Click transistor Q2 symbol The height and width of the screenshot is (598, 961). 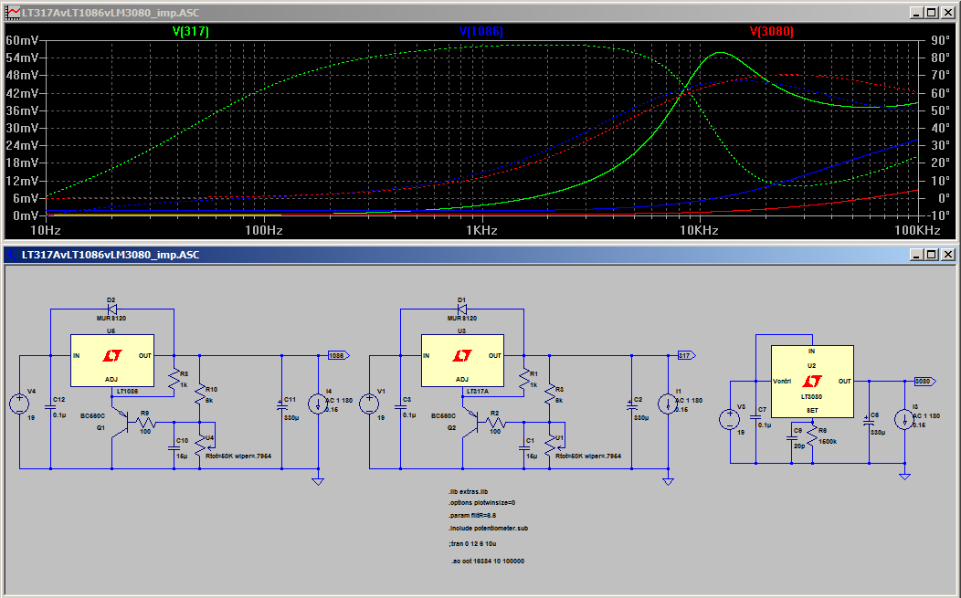(x=470, y=422)
